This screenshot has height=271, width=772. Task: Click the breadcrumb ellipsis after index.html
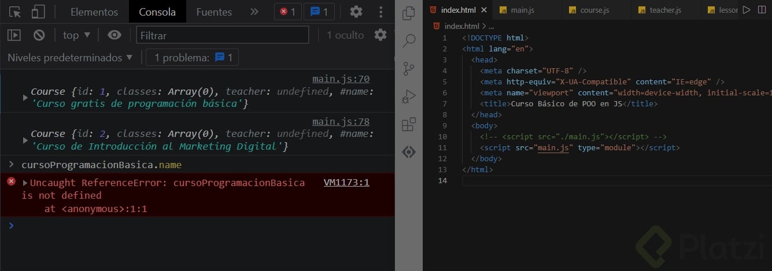point(492,26)
